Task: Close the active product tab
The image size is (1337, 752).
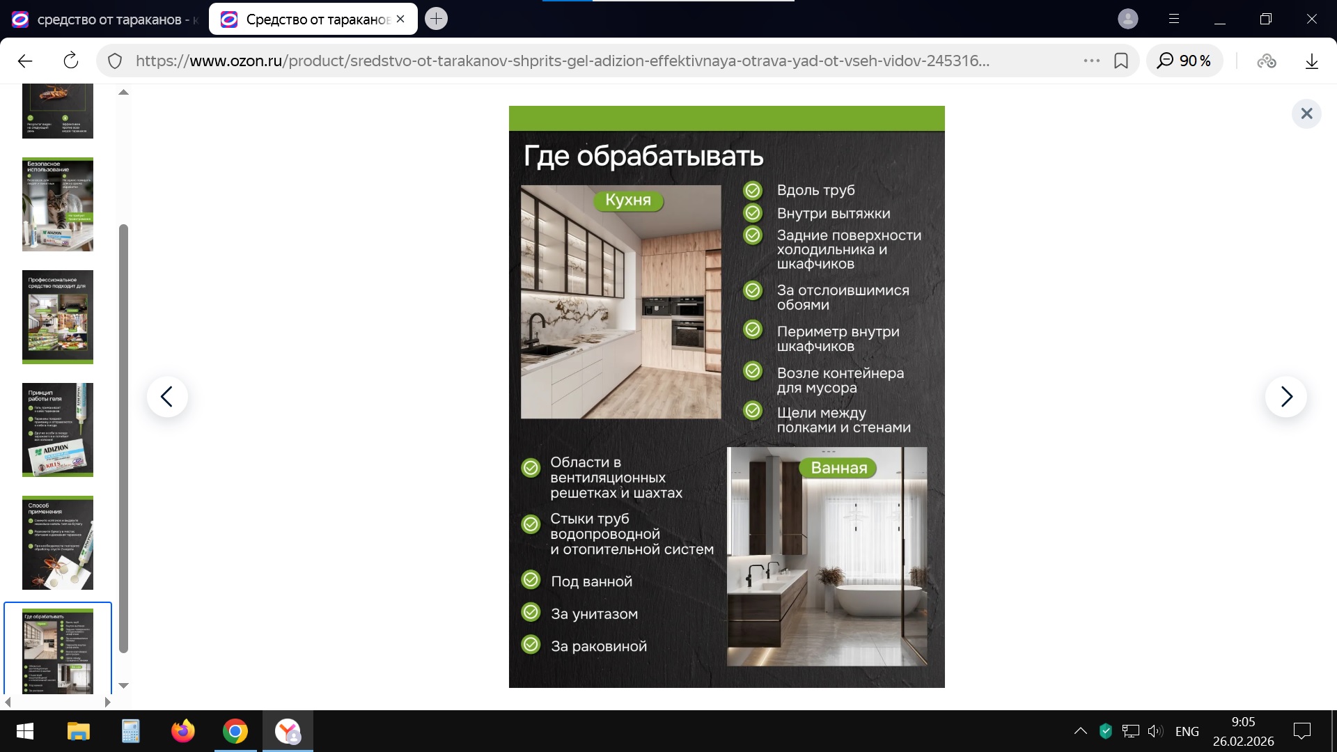Action: [x=400, y=19]
